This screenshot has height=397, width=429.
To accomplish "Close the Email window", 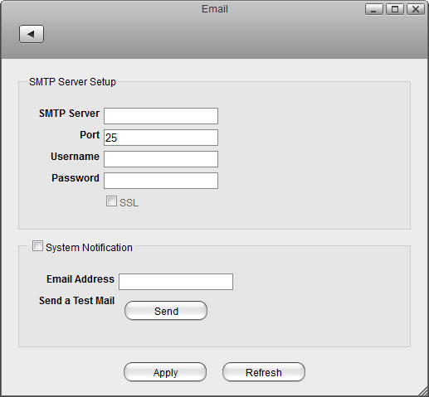I will coord(416,9).
